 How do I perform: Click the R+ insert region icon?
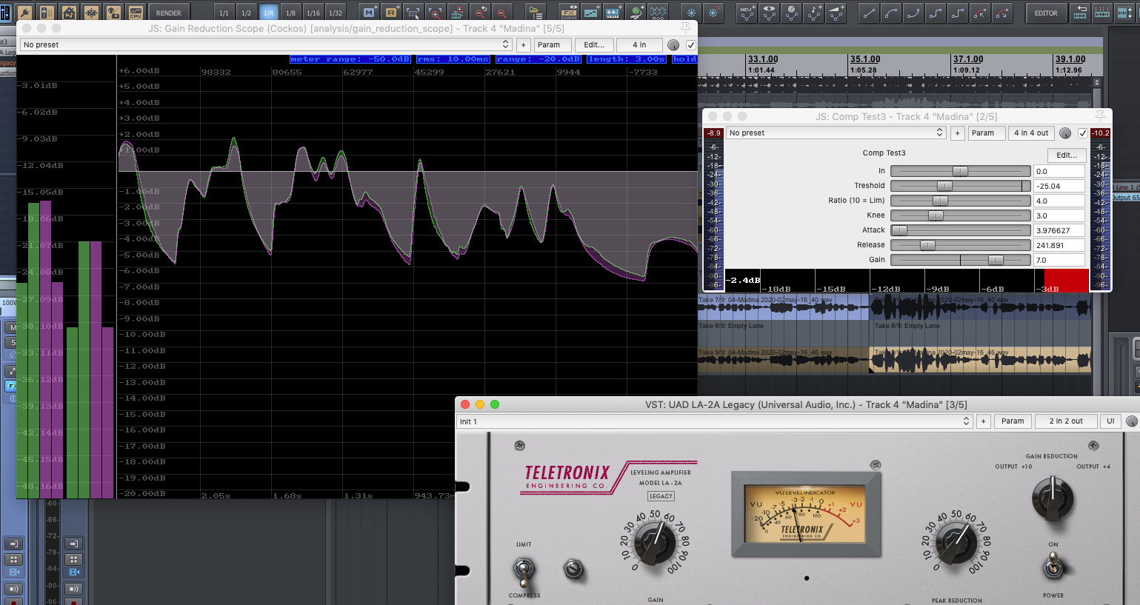pos(391,13)
